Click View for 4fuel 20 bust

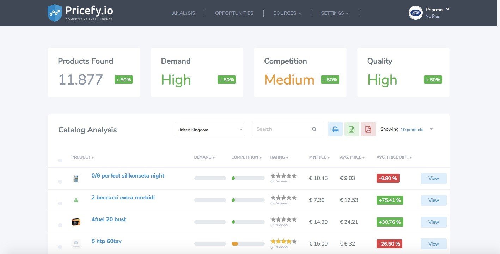(433, 222)
